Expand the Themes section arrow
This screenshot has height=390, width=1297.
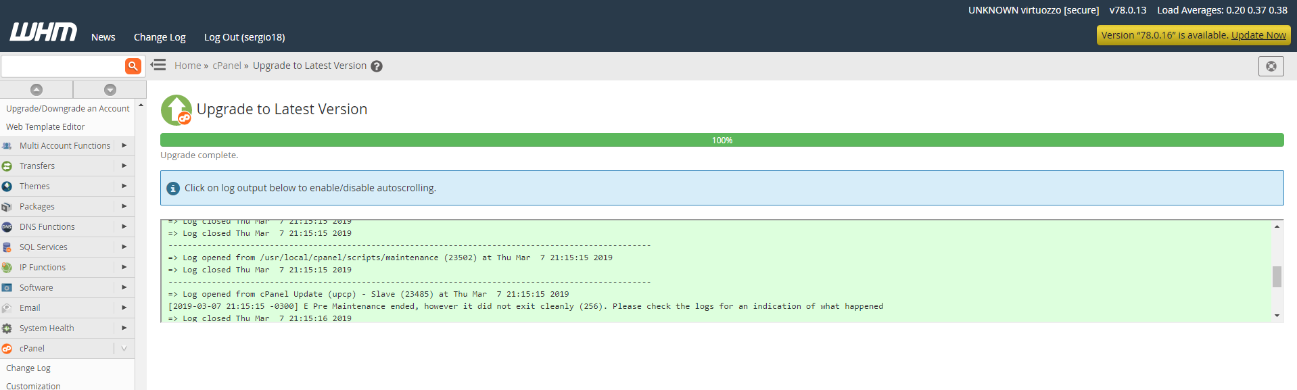[124, 186]
